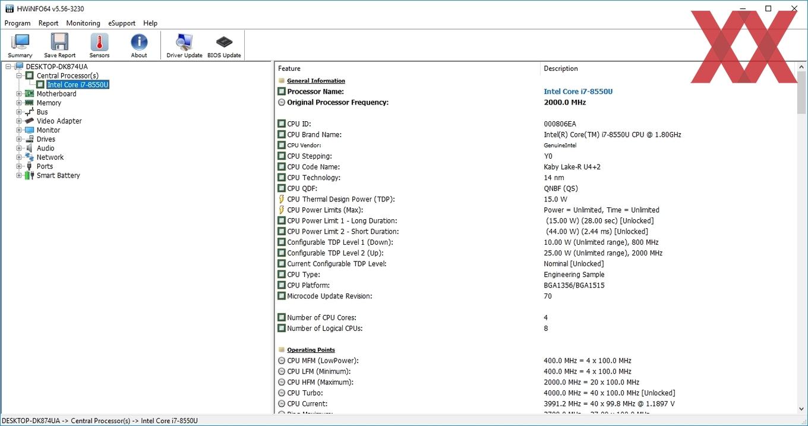Click the Monitor icon in tree

[29, 130]
